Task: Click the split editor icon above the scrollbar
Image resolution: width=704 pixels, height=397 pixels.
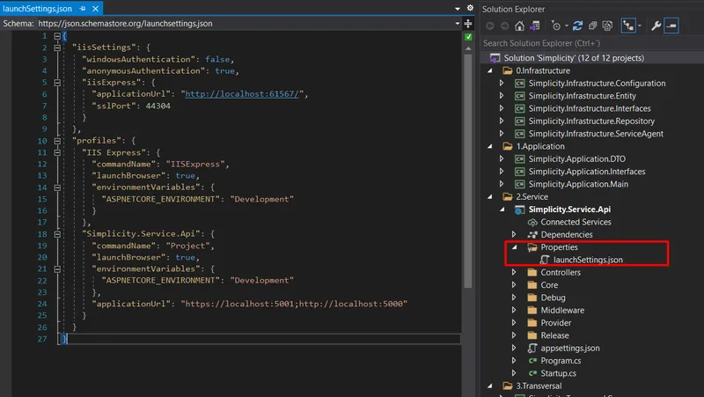Action: [x=468, y=24]
